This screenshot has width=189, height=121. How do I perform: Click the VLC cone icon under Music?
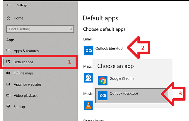88,105
